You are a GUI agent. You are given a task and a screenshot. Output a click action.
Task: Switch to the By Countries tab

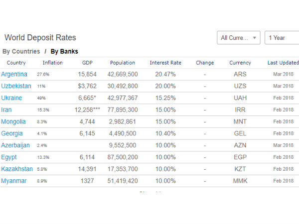(21, 51)
